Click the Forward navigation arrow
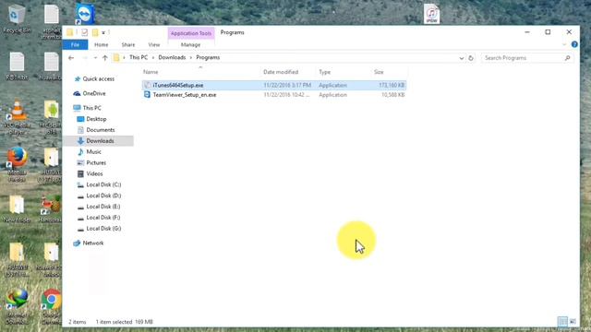 [x=85, y=58]
